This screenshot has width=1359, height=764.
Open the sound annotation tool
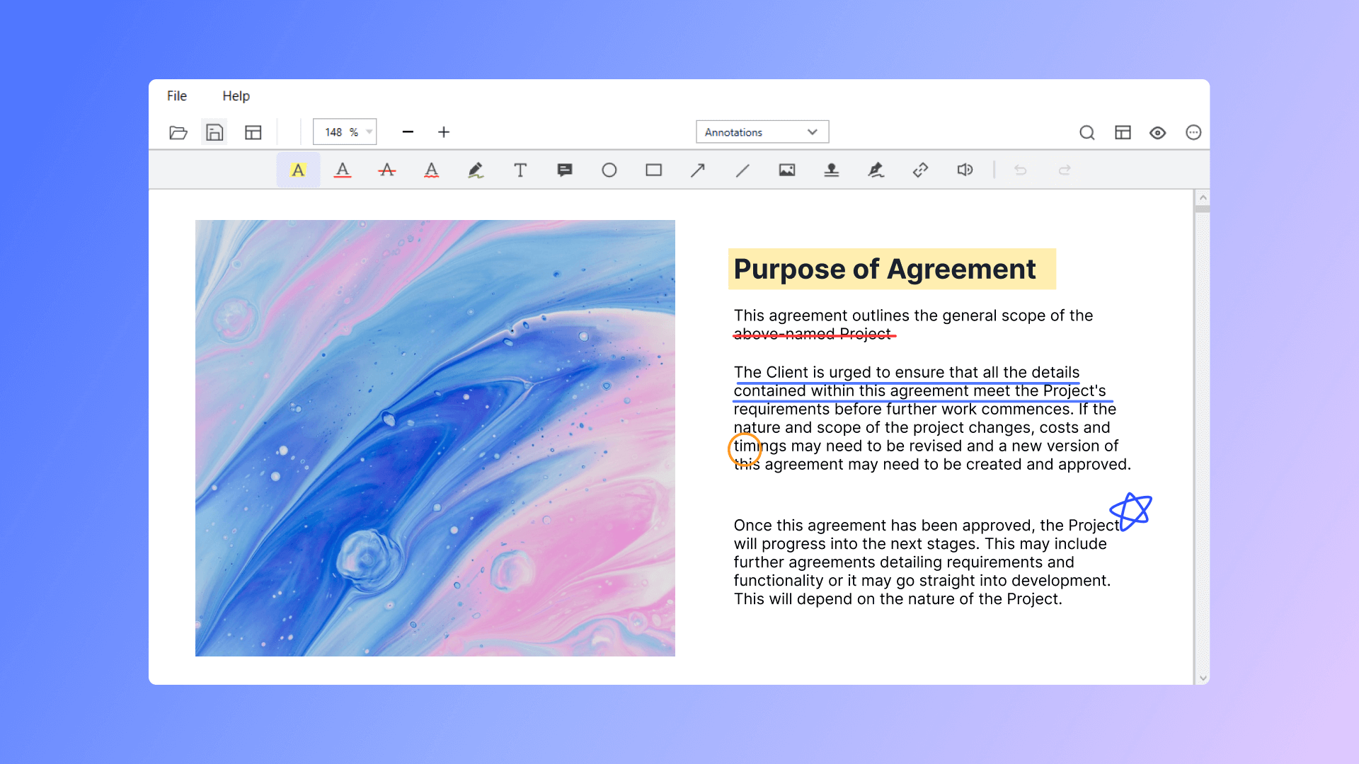coord(964,170)
